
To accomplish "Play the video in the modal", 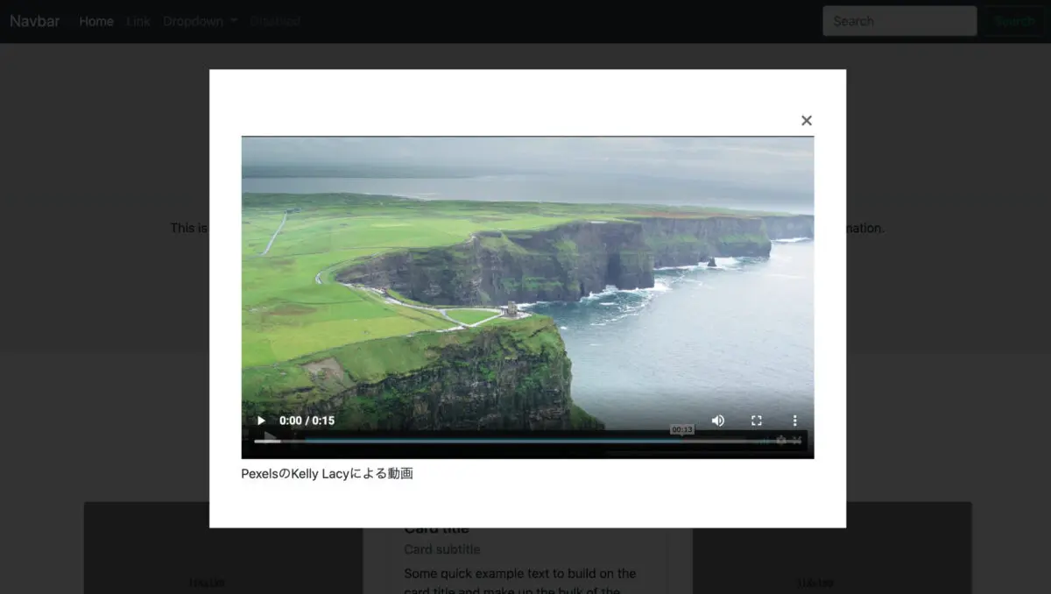I will click(260, 421).
